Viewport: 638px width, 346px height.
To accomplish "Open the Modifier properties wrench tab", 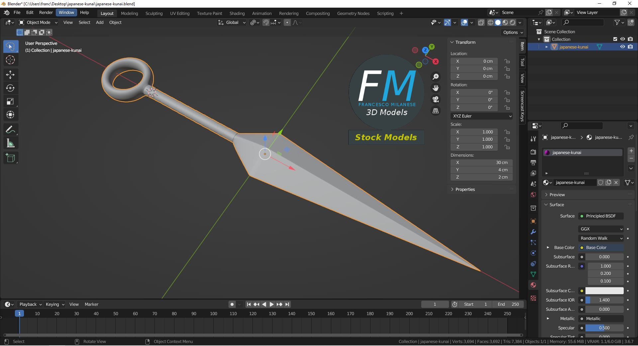I will coord(533,232).
